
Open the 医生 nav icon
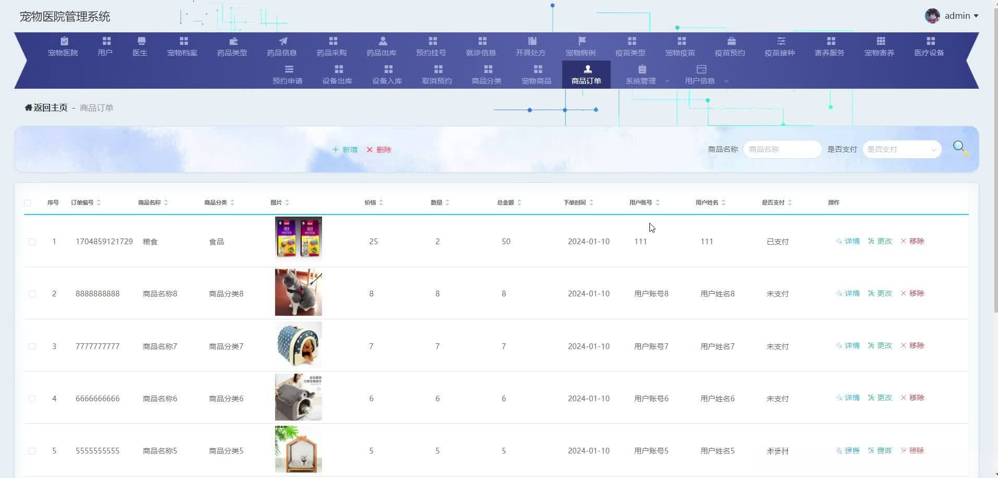[x=141, y=41]
